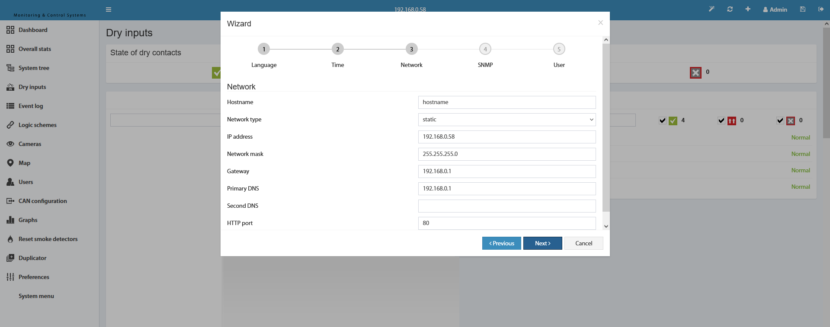Go to wizard step 2 Time
The image size is (830, 327).
(338, 49)
